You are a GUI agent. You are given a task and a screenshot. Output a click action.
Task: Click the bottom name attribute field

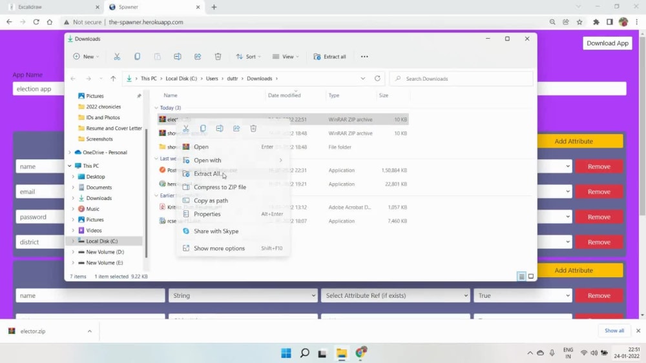(x=90, y=295)
